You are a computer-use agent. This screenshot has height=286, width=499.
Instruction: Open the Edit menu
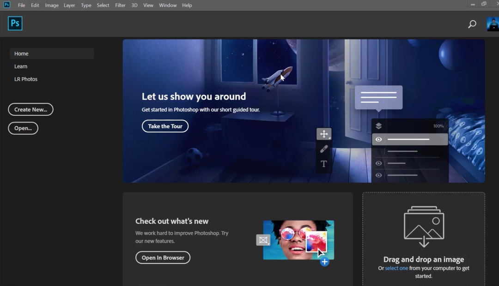tap(35, 5)
